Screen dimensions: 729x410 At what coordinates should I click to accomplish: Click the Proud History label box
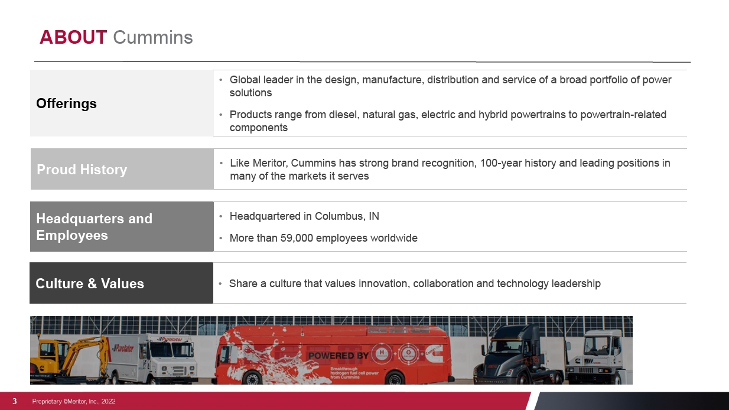click(x=82, y=170)
